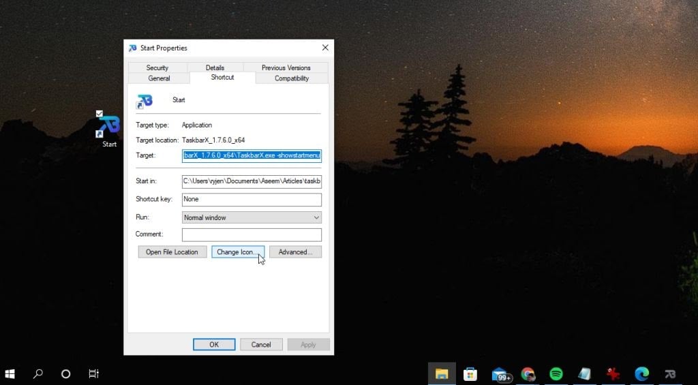Select the Start shortcut icon on the desktop
Viewport: 698px width, 385px height.
click(109, 128)
